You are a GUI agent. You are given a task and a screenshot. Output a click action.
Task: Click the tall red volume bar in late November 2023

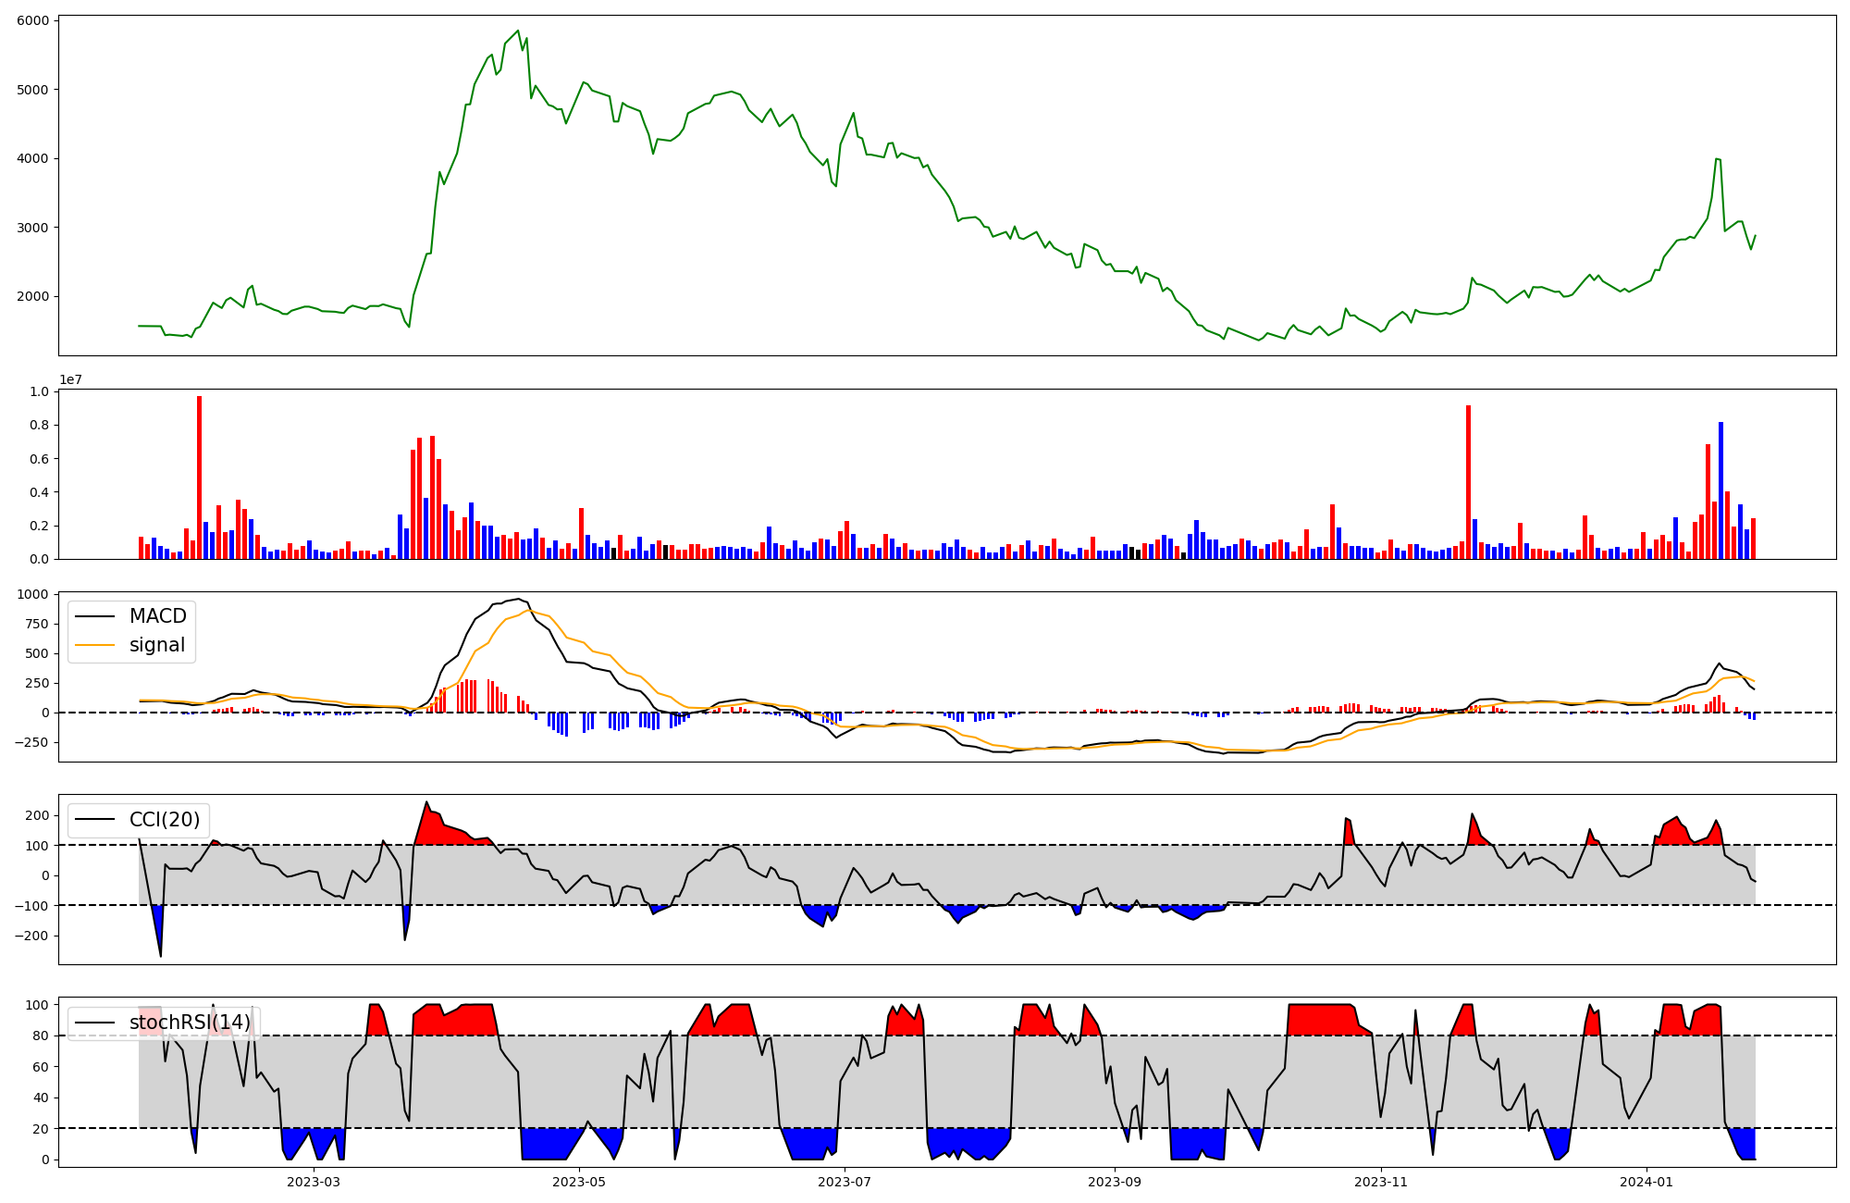(1468, 481)
